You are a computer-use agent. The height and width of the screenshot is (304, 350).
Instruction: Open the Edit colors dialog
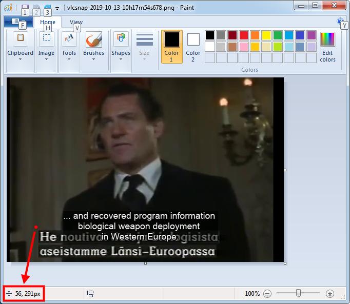(327, 47)
